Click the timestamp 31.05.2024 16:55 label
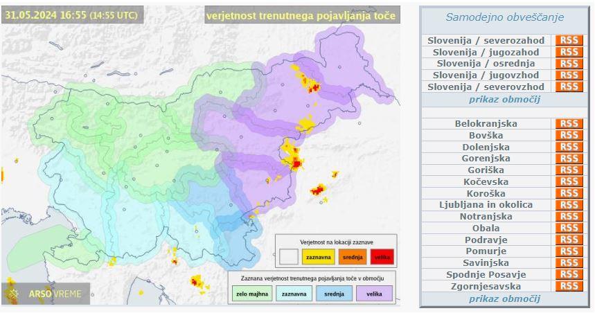595x313 pixels. click(x=71, y=15)
